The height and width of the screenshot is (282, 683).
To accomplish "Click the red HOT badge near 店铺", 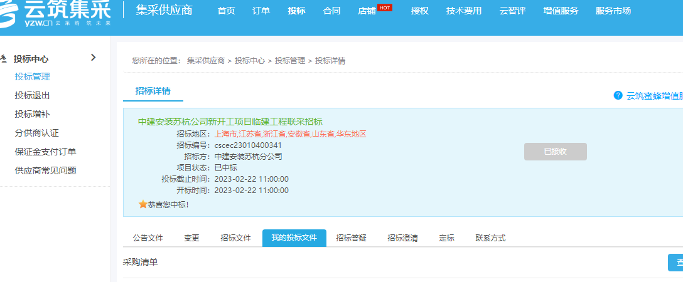I will coord(385,7).
